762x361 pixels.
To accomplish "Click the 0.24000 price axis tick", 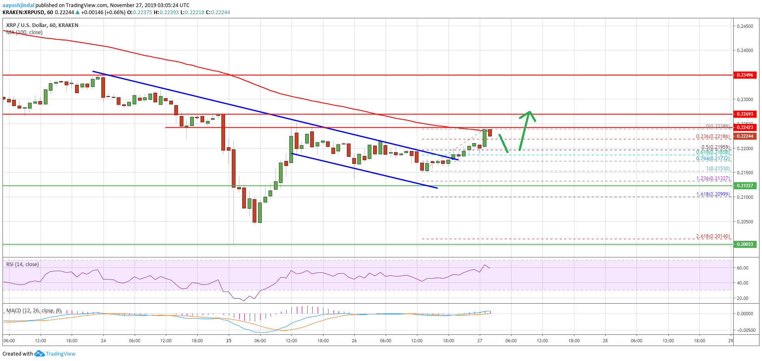I will click(x=745, y=50).
